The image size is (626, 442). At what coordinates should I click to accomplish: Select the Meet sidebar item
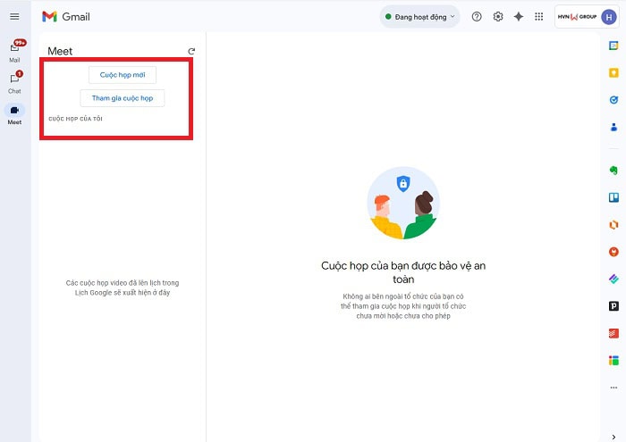tap(14, 111)
